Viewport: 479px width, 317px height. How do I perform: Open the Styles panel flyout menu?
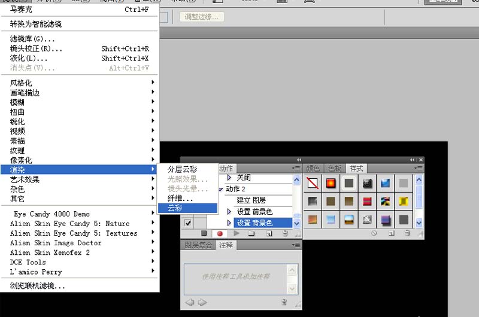tap(419, 169)
